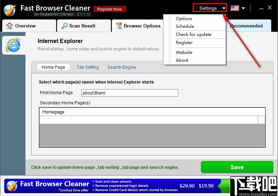
Task: Select Register in the Settings menu
Action: [184, 43]
